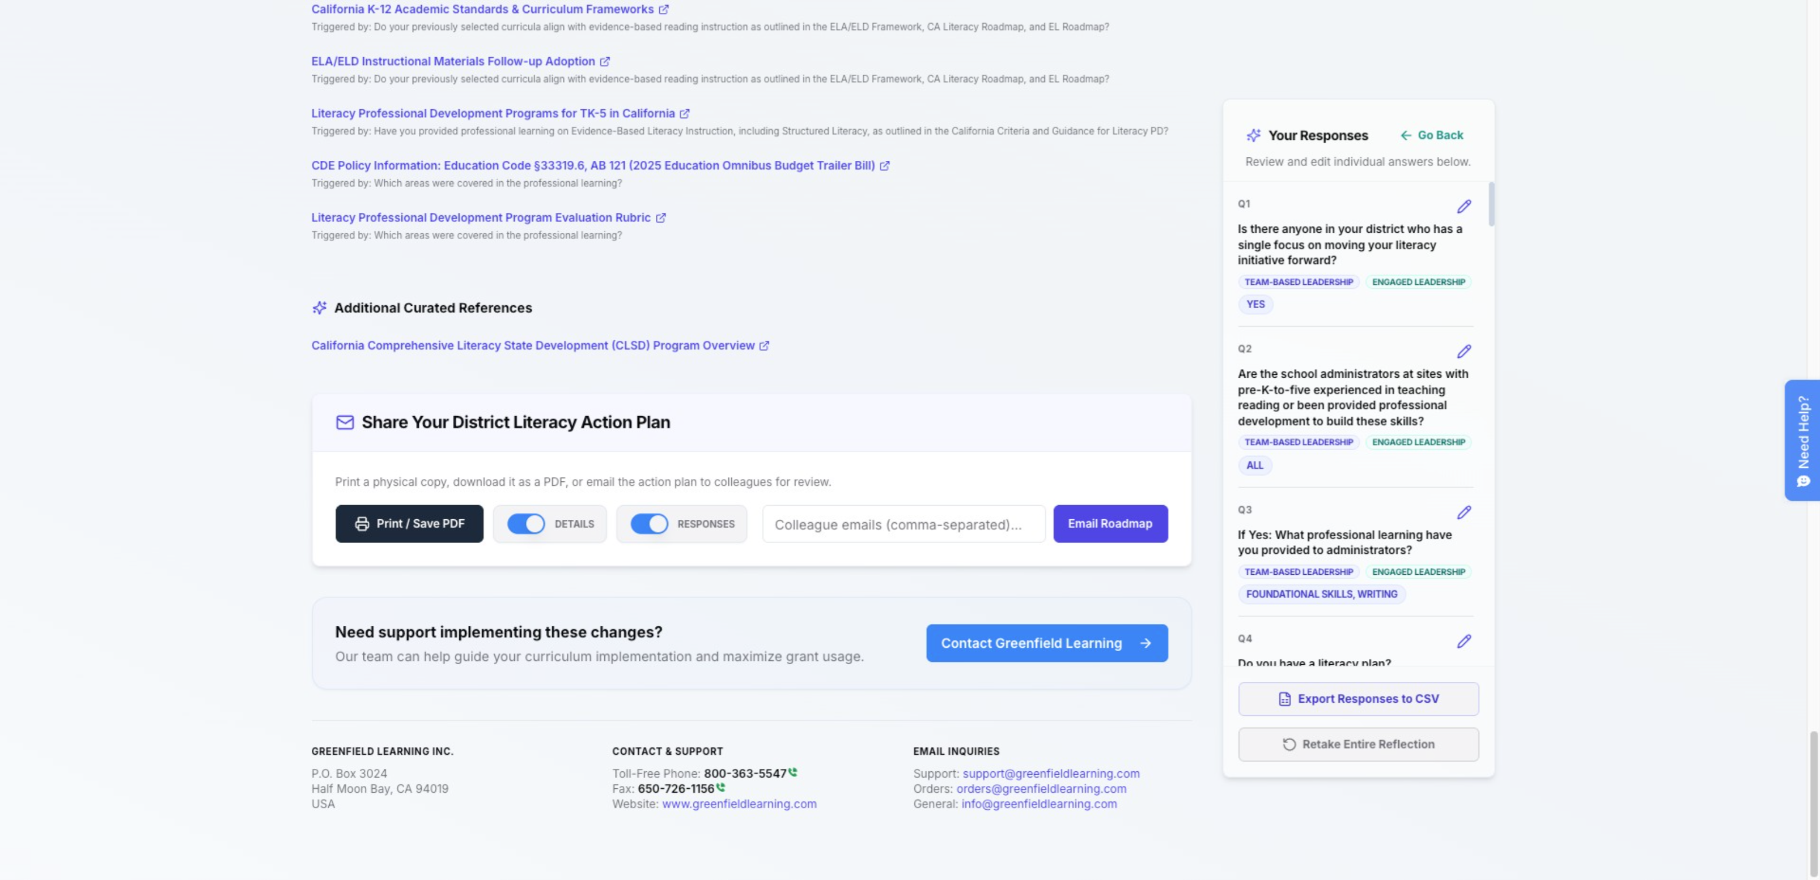Viewport: 1820px width, 880px height.
Task: Open www.greenfieldlearning.com website link
Action: (x=739, y=805)
